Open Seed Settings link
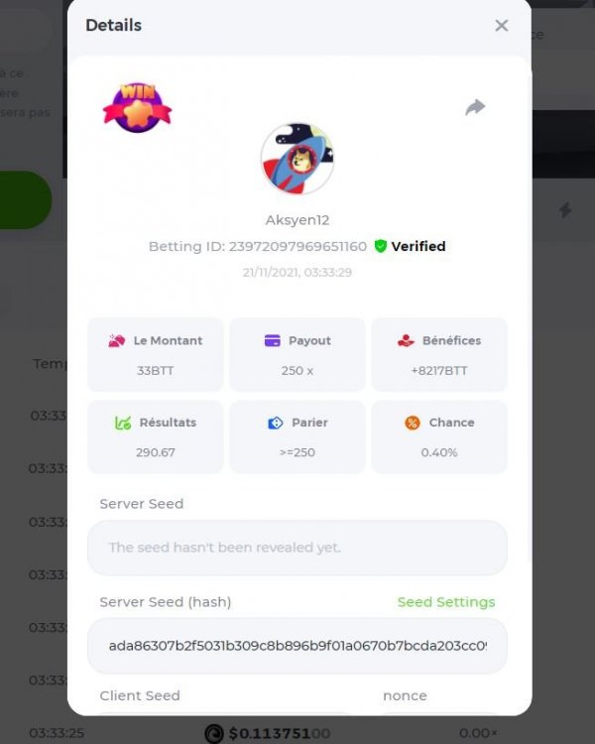 point(446,602)
